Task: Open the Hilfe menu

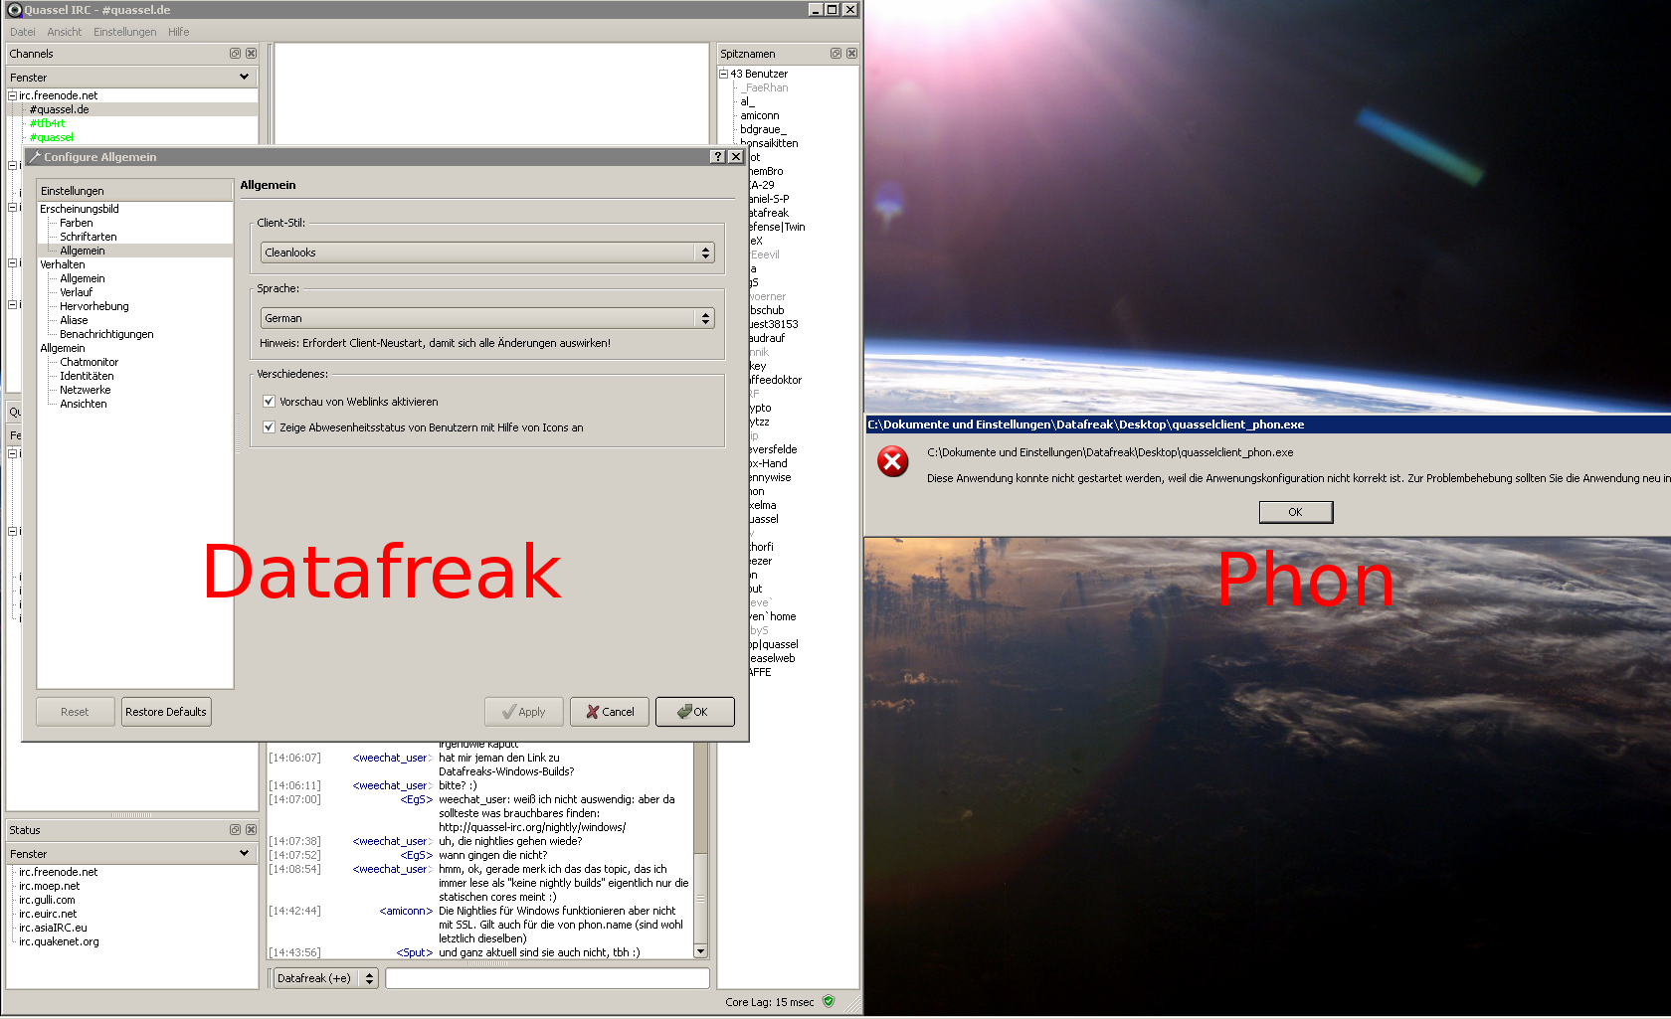Action: pyautogui.click(x=179, y=32)
